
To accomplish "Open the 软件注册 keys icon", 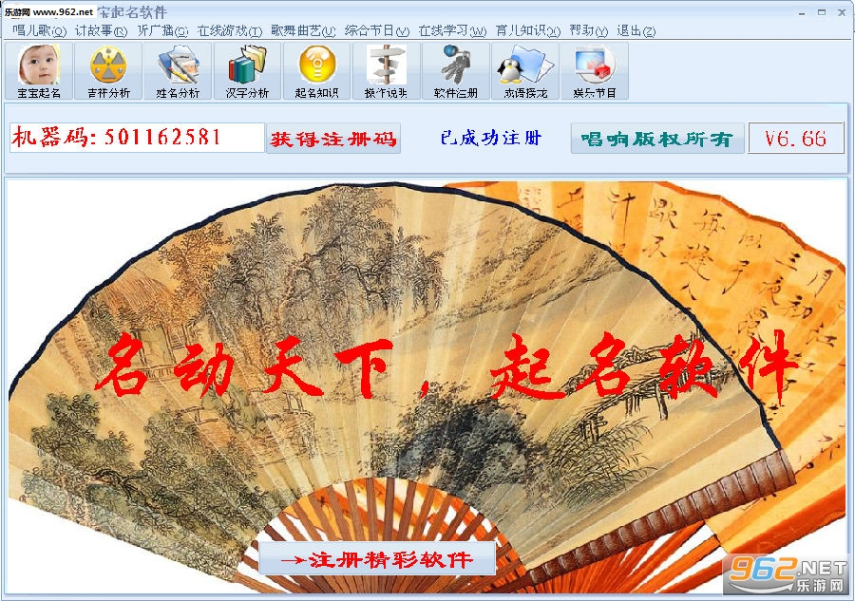I will pos(455,71).
